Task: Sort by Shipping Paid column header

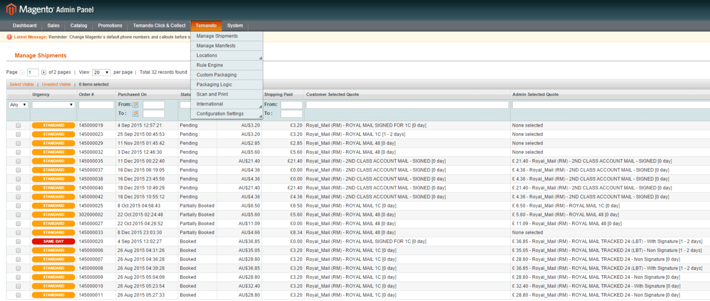Action: (278, 95)
